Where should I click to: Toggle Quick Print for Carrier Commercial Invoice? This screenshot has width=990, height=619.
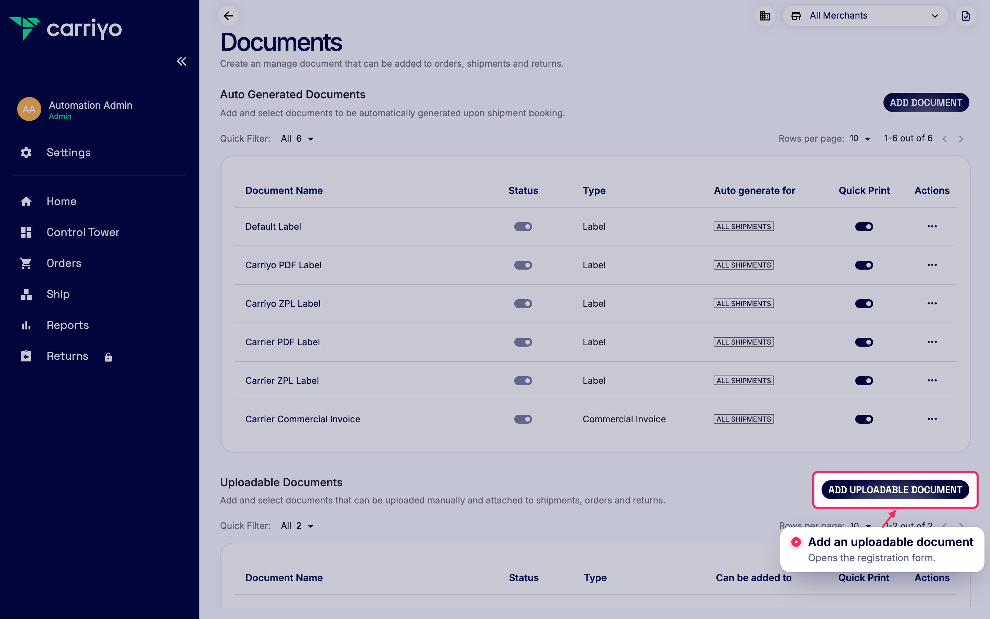click(864, 419)
